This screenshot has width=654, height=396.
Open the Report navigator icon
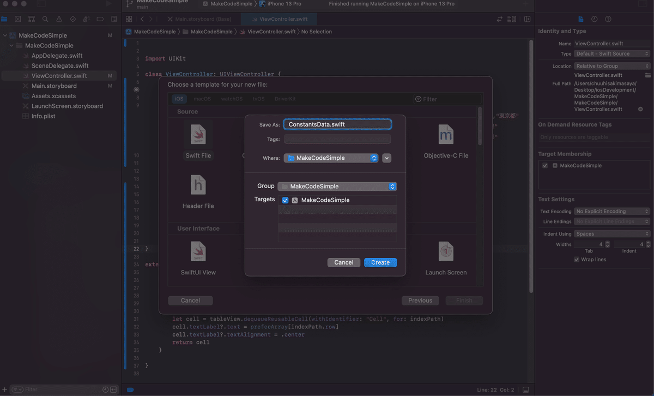[x=114, y=19]
